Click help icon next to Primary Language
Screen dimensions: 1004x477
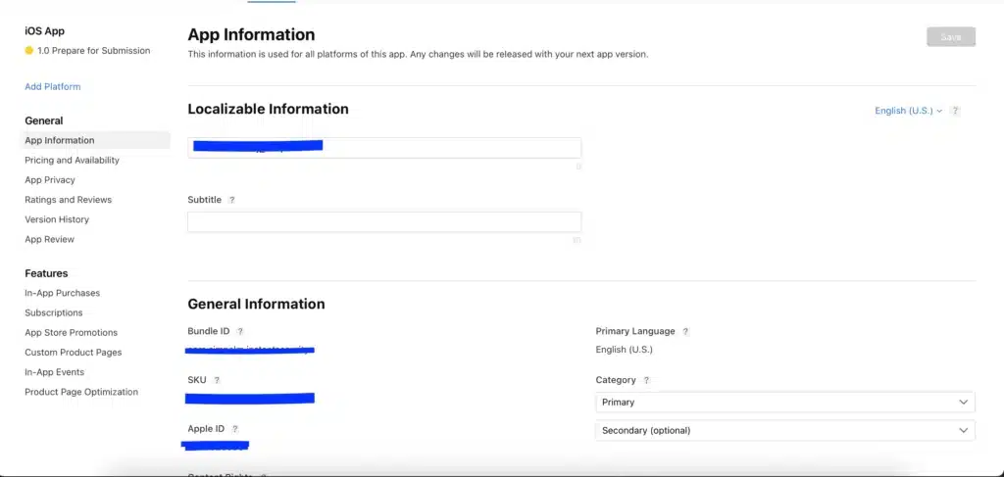tap(685, 331)
